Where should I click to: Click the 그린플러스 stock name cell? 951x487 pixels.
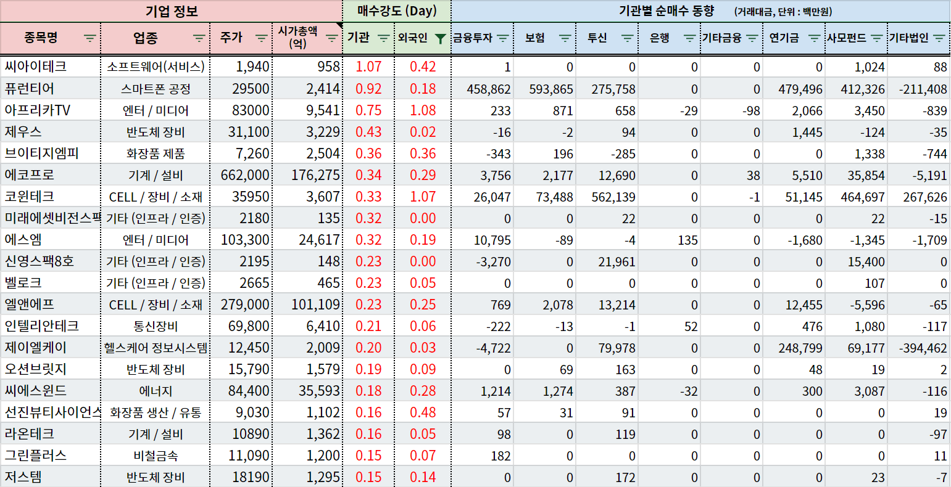click(x=51, y=455)
